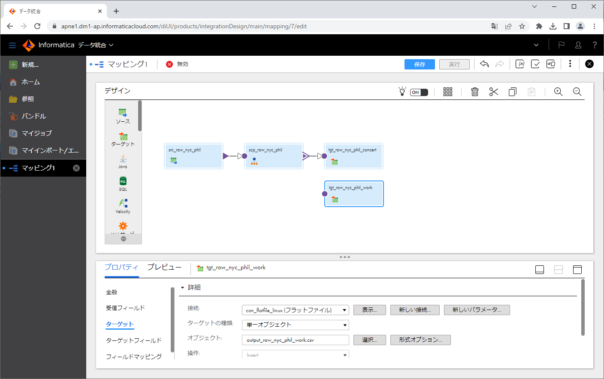The width and height of the screenshot is (604, 379).
Task: Zoom out of the mapping canvas
Action: click(x=577, y=91)
